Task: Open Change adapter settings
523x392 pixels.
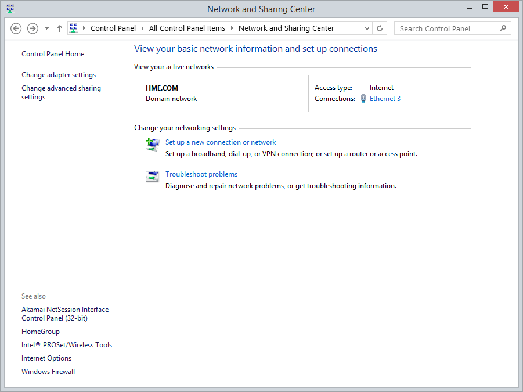Action: pyautogui.click(x=59, y=75)
